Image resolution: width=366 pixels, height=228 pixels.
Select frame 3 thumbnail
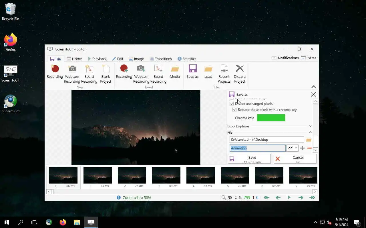pos(166,177)
